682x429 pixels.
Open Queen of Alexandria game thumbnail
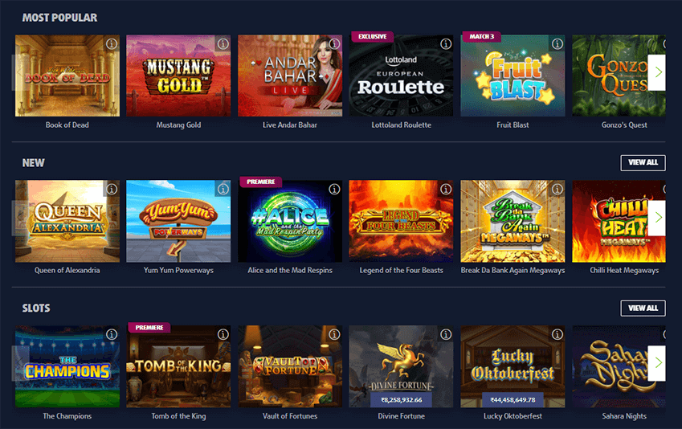67,221
